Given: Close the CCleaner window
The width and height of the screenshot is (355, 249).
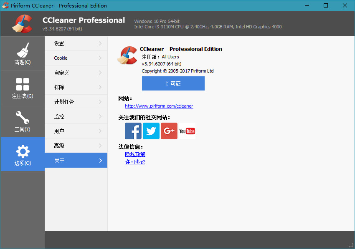Looking at the screenshot, I should (x=345, y=5).
